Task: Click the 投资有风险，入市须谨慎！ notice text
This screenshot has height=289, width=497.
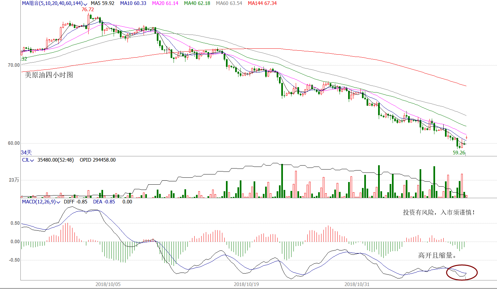Action: [439, 213]
